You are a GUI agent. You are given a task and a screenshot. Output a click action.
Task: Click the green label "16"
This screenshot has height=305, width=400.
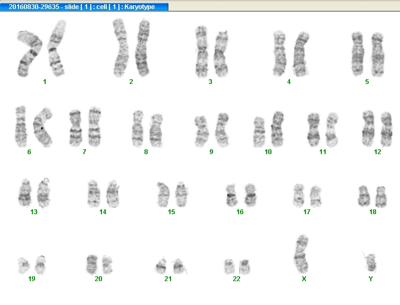point(240,212)
